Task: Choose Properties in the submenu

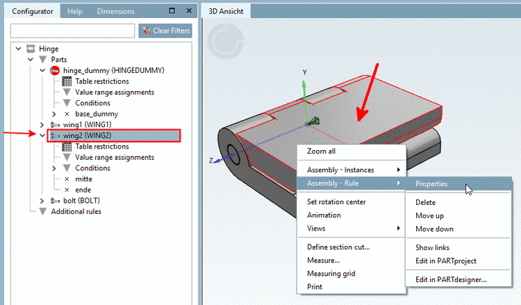Action: point(458,183)
